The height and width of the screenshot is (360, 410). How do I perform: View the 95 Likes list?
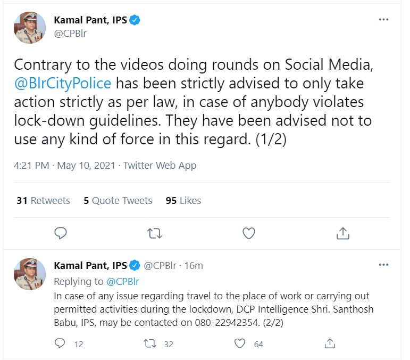coord(183,201)
